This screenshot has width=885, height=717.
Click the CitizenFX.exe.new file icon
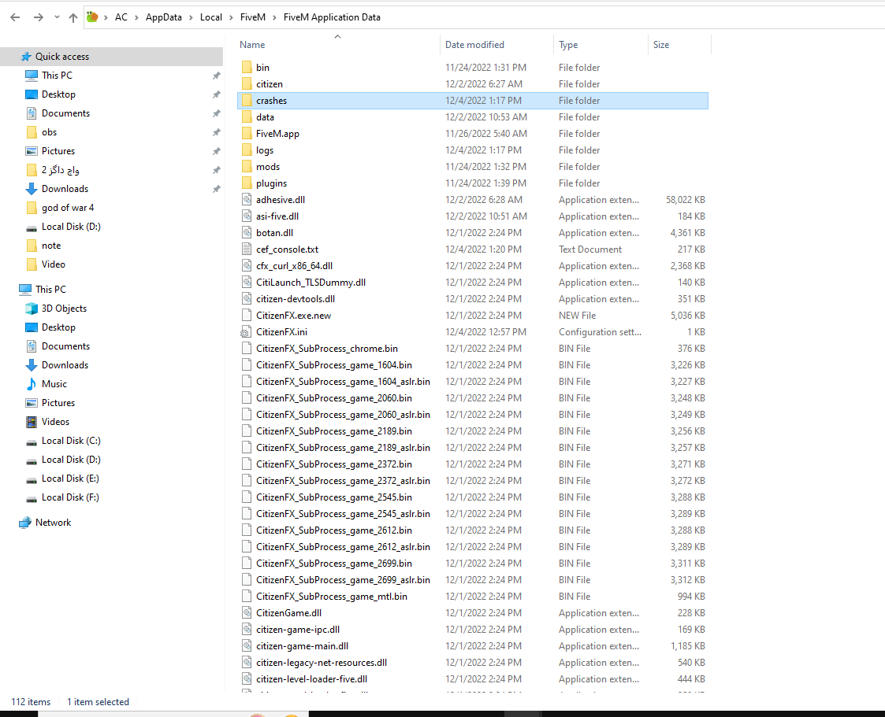pyautogui.click(x=247, y=315)
